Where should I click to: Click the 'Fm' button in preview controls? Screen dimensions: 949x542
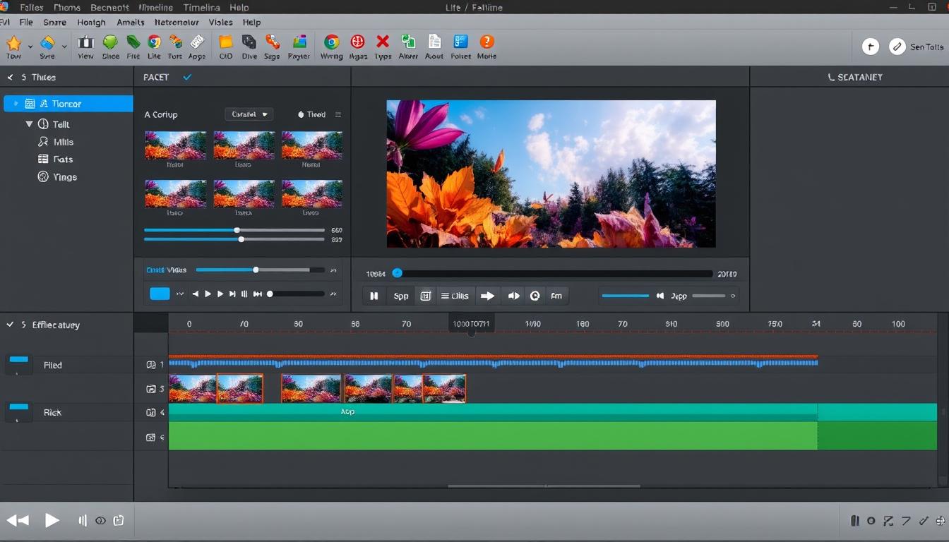pos(556,296)
